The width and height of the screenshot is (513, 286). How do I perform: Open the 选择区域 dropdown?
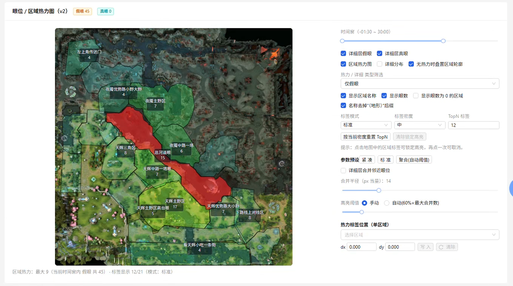click(420, 235)
